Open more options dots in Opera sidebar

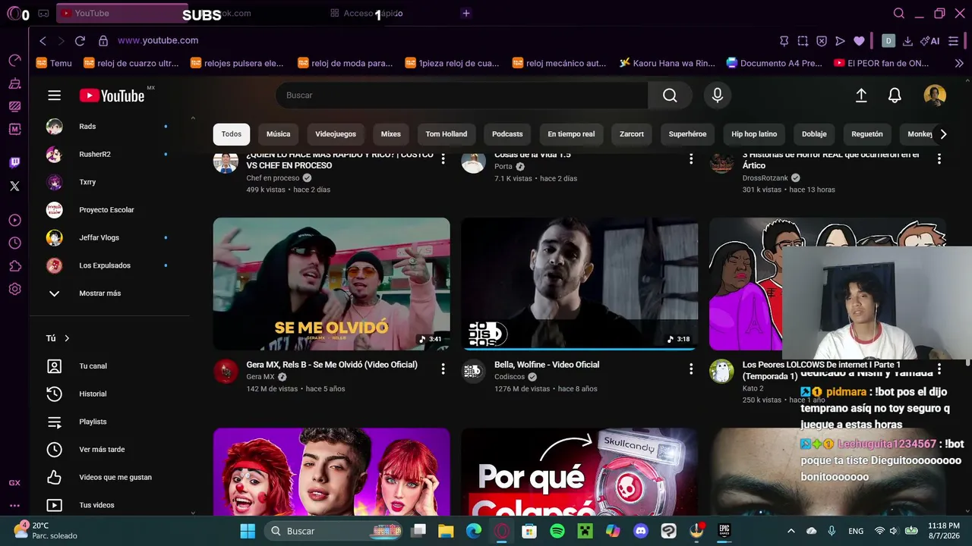(14, 506)
